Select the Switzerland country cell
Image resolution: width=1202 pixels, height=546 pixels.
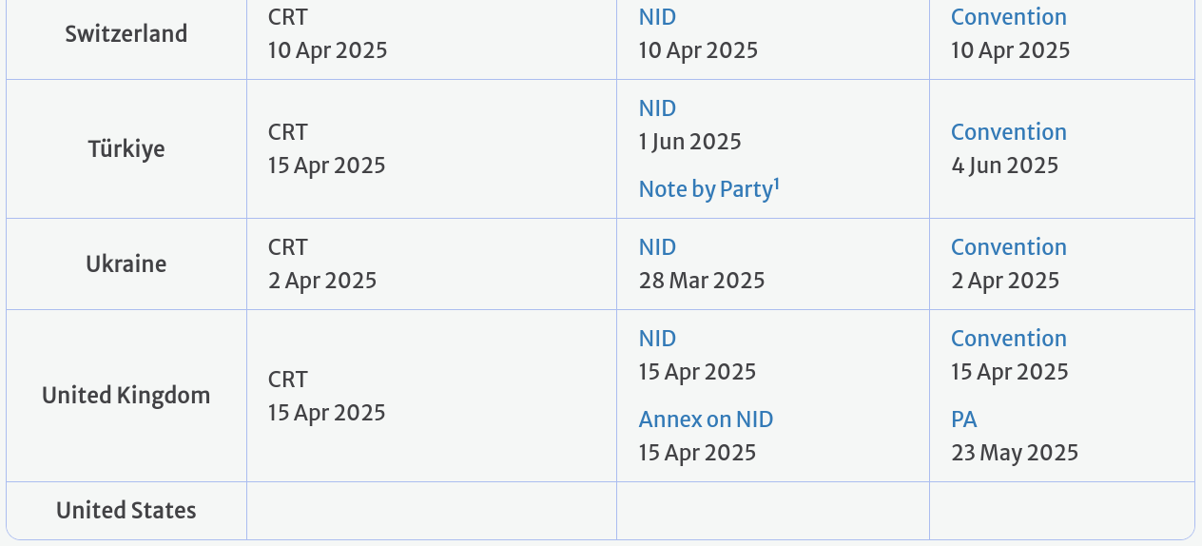(x=126, y=34)
